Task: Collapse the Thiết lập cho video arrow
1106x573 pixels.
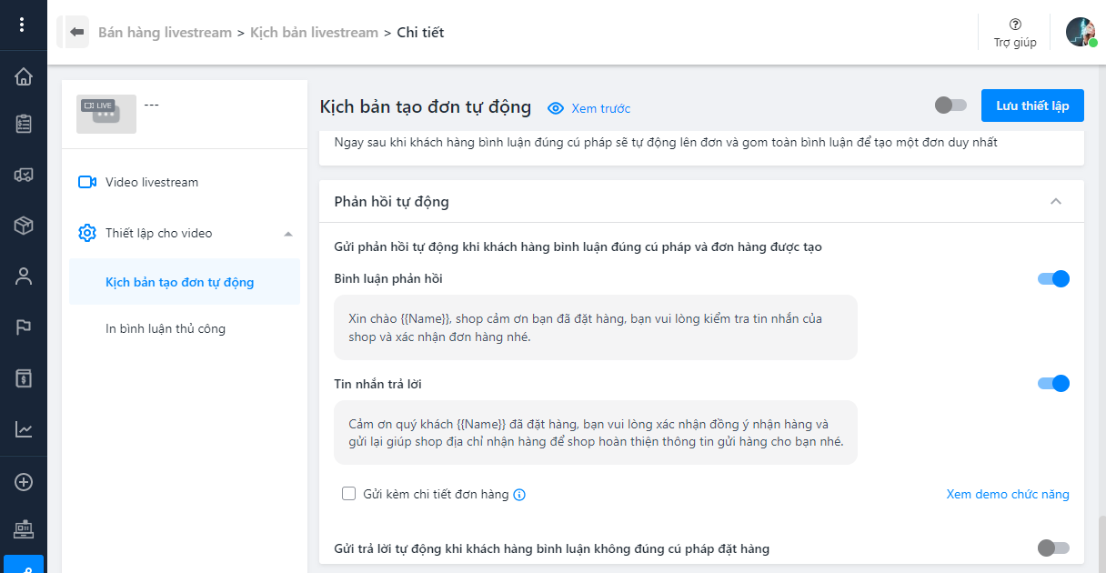Action: coord(288,234)
